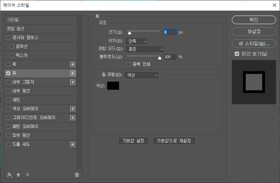The width and height of the screenshot is (280, 183).
Task: Click plus icon next to 드롭 섀도
Action: [73, 144]
